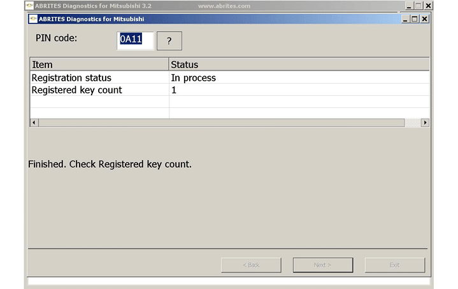Maximize the outer ABRITES Diagnostics 3.2 window

tap(418, 5)
